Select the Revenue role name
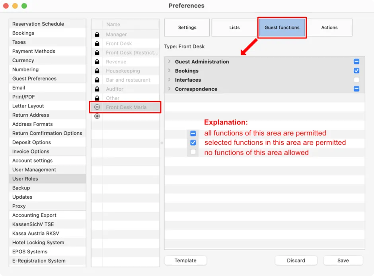 point(116,62)
